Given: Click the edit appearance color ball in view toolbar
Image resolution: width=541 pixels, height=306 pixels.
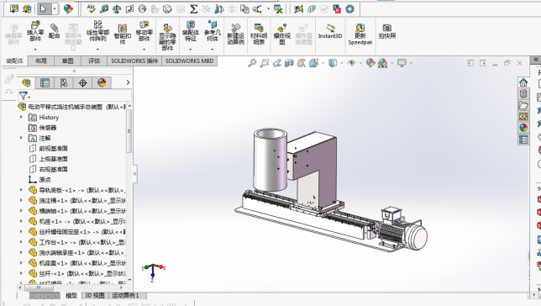Looking at the screenshot, I should tap(370, 63).
